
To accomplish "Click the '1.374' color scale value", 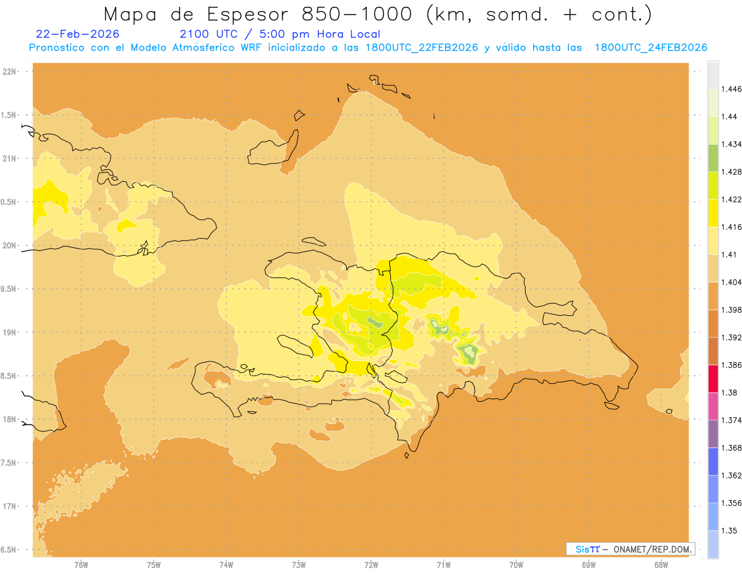I will [733, 420].
